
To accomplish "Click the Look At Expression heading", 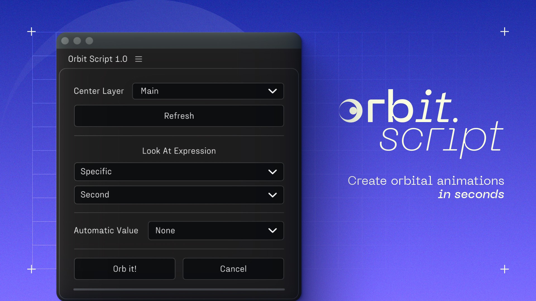I will [x=179, y=151].
